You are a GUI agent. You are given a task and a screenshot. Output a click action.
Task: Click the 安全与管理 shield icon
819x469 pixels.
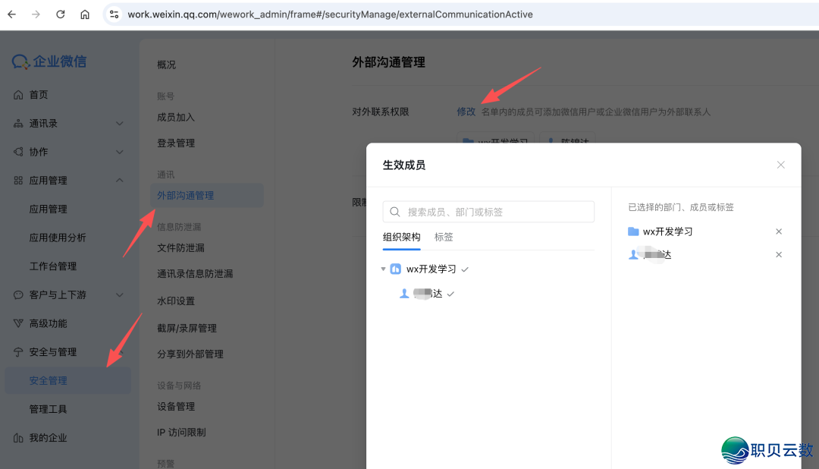(17, 351)
